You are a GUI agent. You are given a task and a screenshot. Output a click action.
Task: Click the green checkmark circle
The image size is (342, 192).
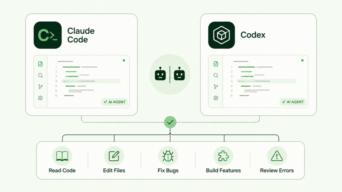[x=170, y=122]
